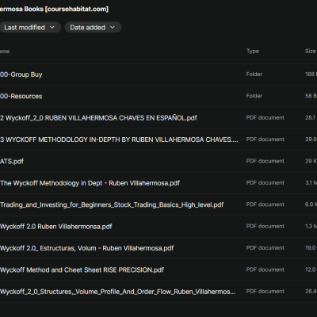317x317 pixels.
Task: Click the folder title ending in Books [coursehabitat.com]
Action: (54, 9)
